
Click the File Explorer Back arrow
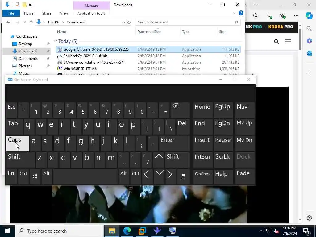(x=8, y=22)
